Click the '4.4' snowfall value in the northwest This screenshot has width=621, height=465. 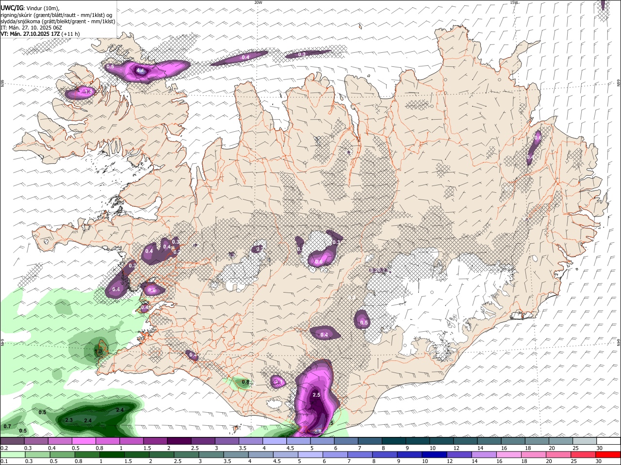click(x=140, y=71)
